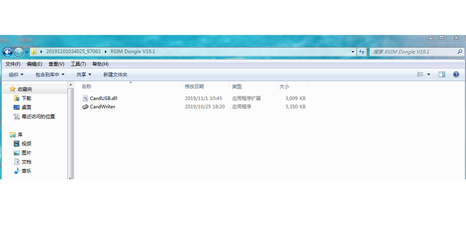Select the CardUSB.dll file

(x=104, y=98)
